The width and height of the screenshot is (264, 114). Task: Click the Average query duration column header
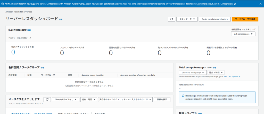pyautogui.click(x=93, y=75)
